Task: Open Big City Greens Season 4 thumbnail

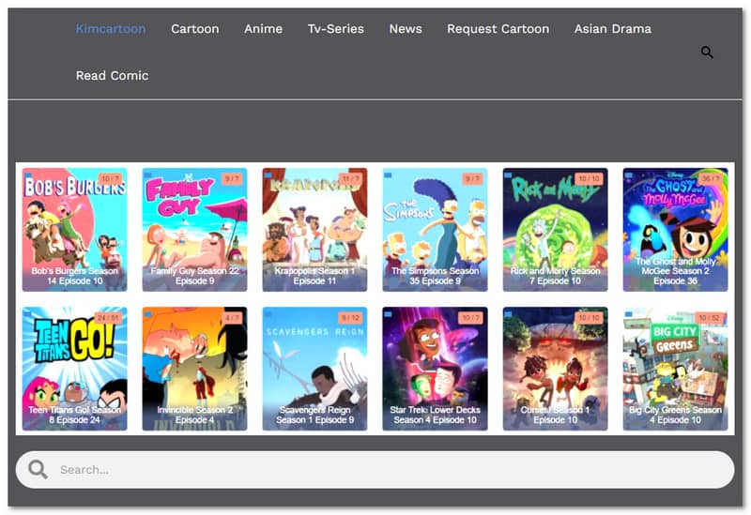Action: [675, 368]
